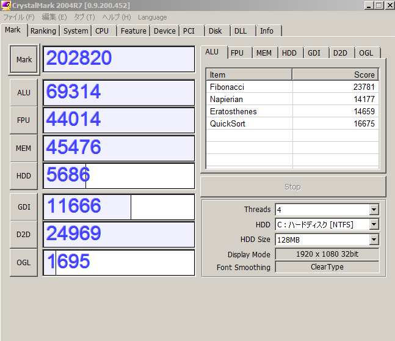This screenshot has width=395, height=341.
Task: Sort by the Score column header
Action: [x=336, y=75]
